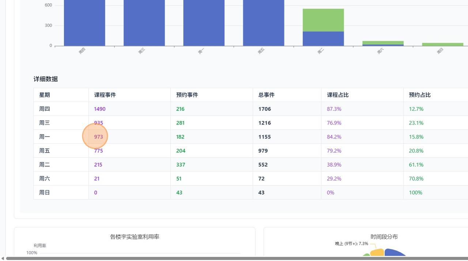Image resolution: width=468 pixels, height=261 pixels.
Task: Click course ratio 0%
Action: [331, 192]
